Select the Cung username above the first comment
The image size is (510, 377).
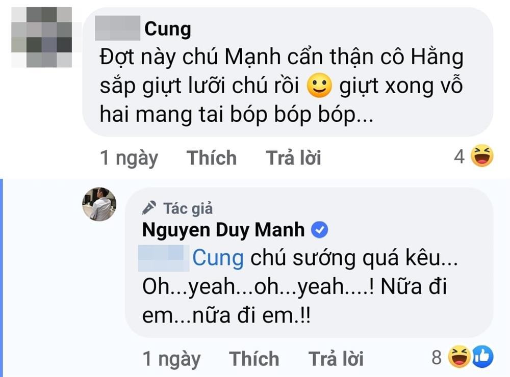tap(168, 28)
